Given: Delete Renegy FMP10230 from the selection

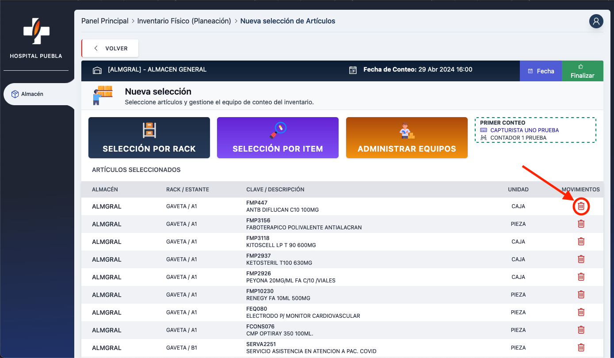Looking at the screenshot, I should coord(581,295).
